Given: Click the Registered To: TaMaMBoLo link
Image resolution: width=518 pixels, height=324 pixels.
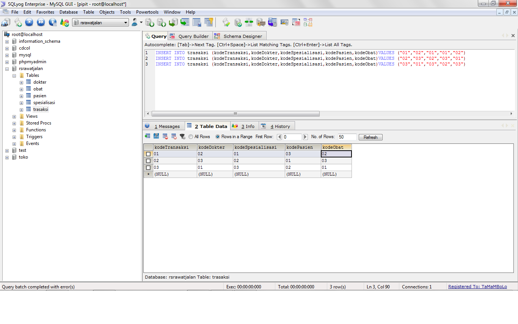Looking at the screenshot, I should click(x=477, y=287).
